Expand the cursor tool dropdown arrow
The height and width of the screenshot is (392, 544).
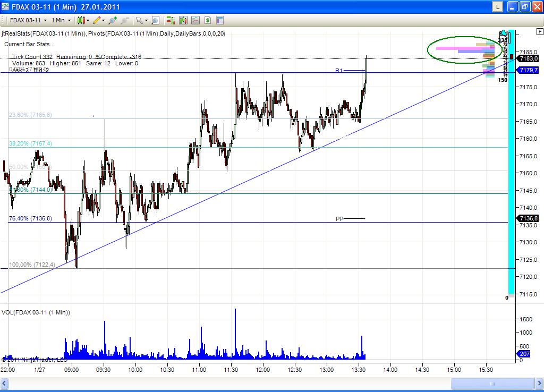(x=146, y=20)
